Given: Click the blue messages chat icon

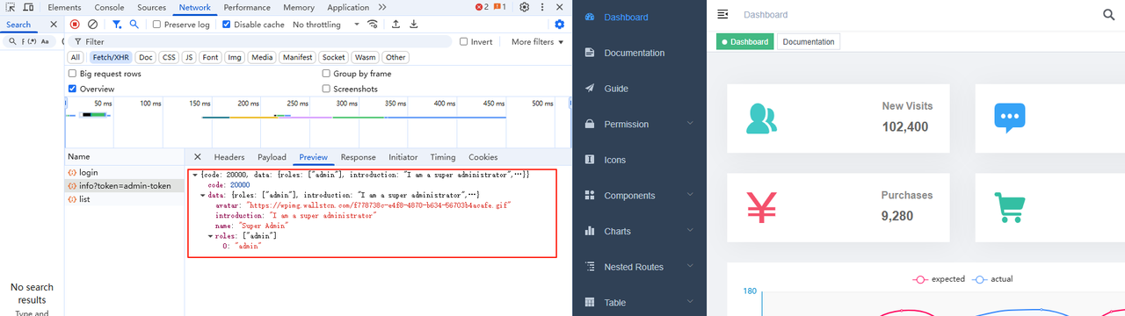Looking at the screenshot, I should 1010,118.
